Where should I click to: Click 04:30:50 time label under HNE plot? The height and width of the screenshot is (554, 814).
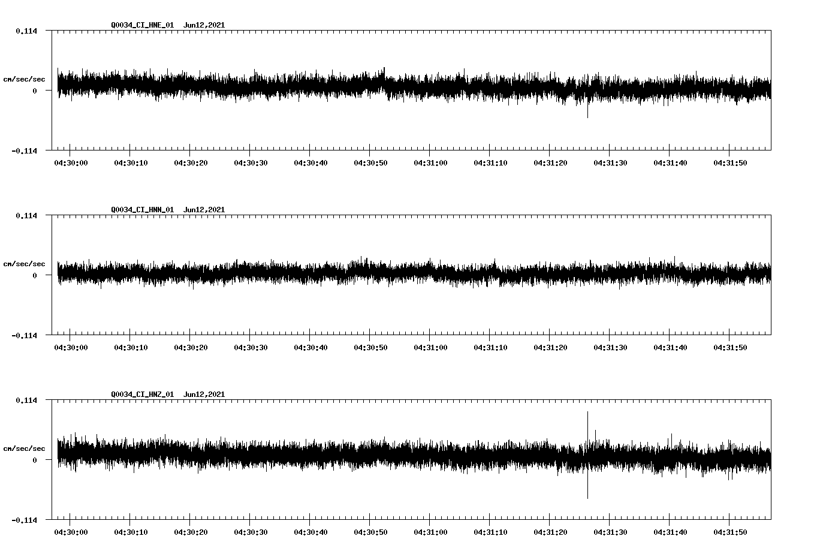[370, 163]
